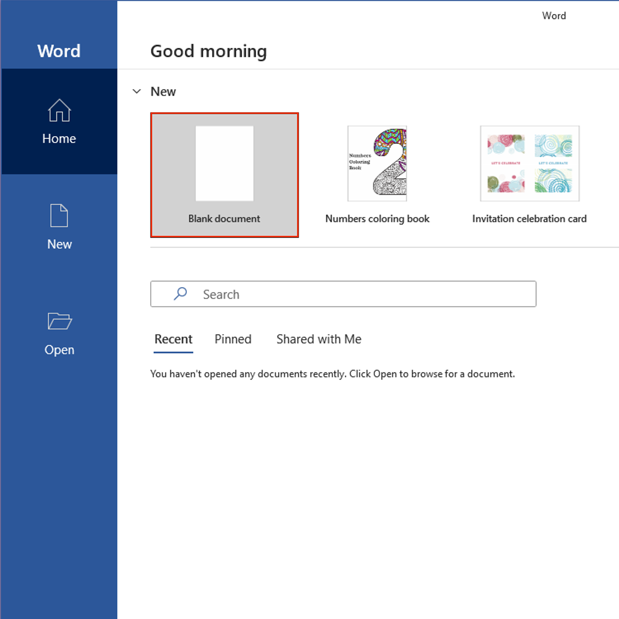Viewport: 619px width, 619px height.
Task: Open the Invitation celebration card template
Action: tap(529, 163)
